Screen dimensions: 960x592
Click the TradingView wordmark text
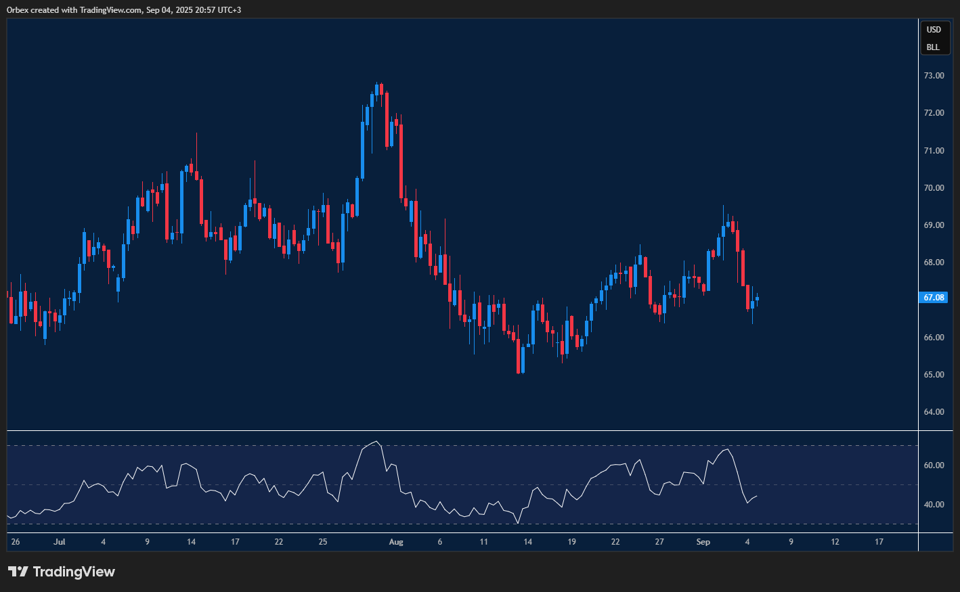pyautogui.click(x=74, y=572)
